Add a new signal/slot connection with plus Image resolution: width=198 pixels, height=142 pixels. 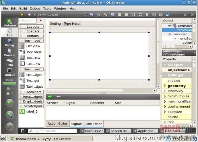click(50, 97)
